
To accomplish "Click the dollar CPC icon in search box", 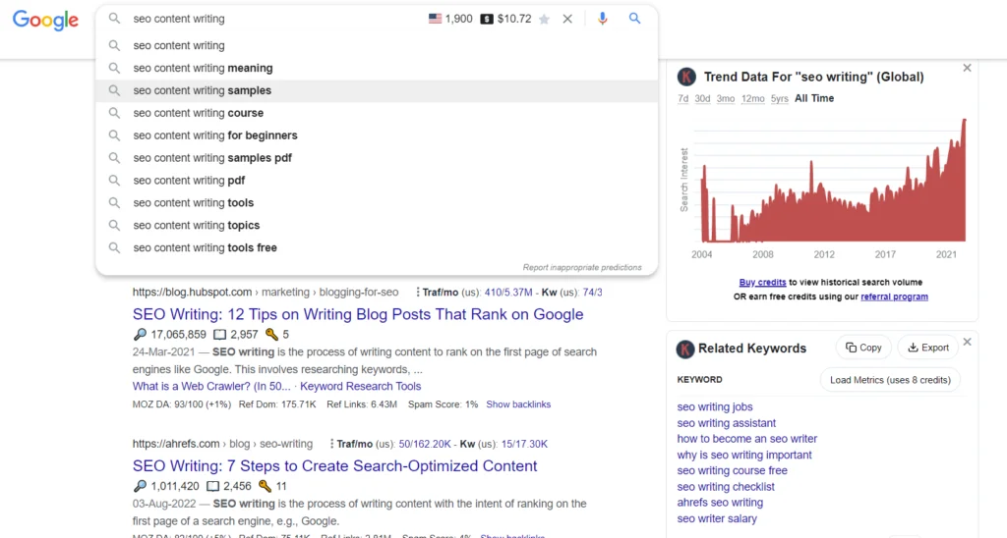I will pyautogui.click(x=487, y=19).
